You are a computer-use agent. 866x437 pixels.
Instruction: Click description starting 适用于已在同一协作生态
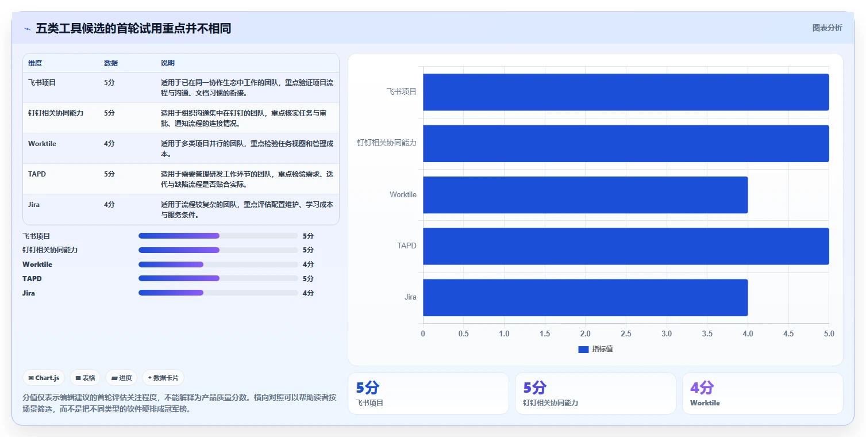(x=247, y=88)
